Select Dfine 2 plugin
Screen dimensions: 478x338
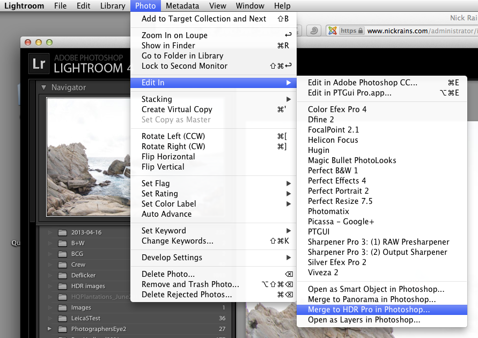point(382,120)
